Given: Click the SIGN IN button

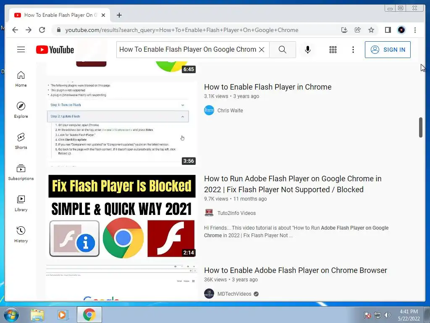Looking at the screenshot, I should (388, 50).
